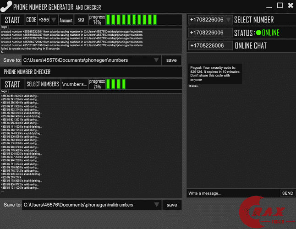Click the phone handset app icon
This screenshot has width=296, height=229.
coord(6,6)
